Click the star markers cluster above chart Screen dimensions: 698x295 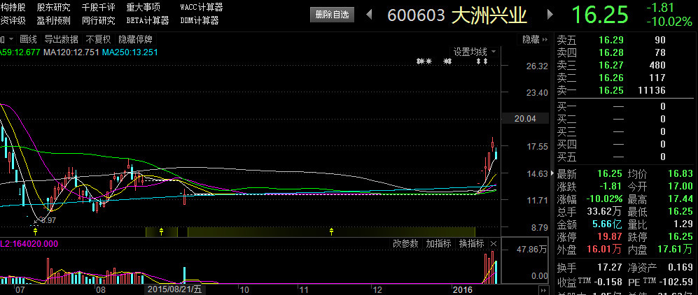[x=425, y=62]
